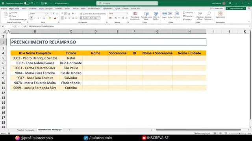Screen dimensions: 252x141
Task: Expand the Limpar dropdown
Action: [x=191, y=20]
